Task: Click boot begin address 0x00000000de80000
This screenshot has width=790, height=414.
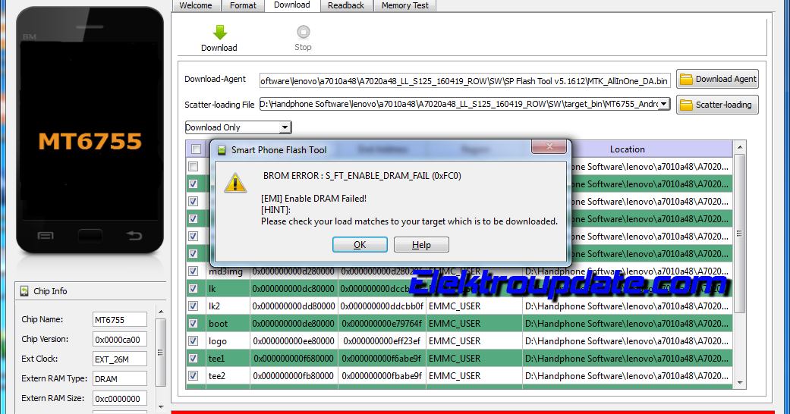Action: (x=294, y=323)
